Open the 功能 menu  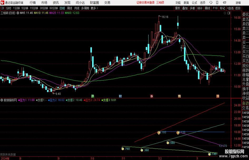178,3
